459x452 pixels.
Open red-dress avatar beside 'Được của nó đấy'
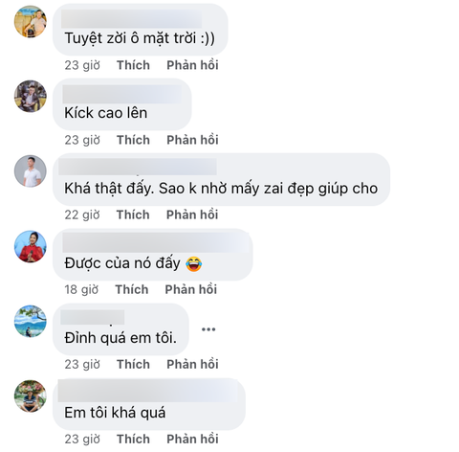click(31, 246)
